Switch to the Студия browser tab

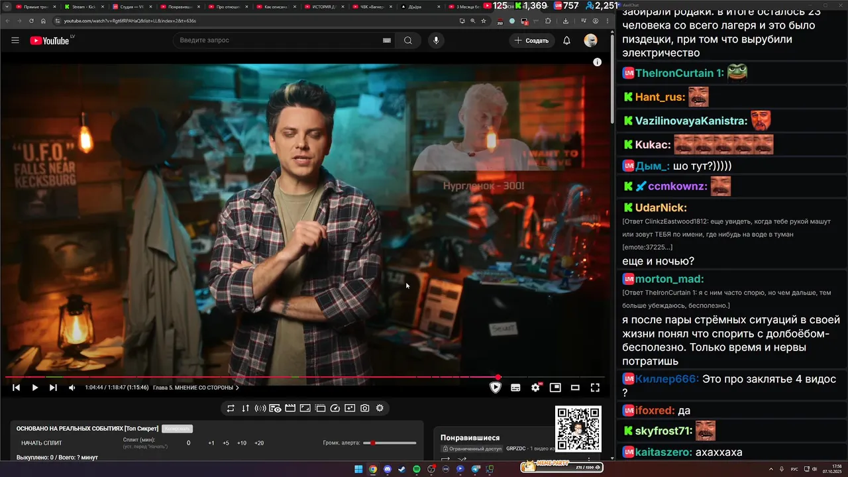pyautogui.click(x=132, y=7)
